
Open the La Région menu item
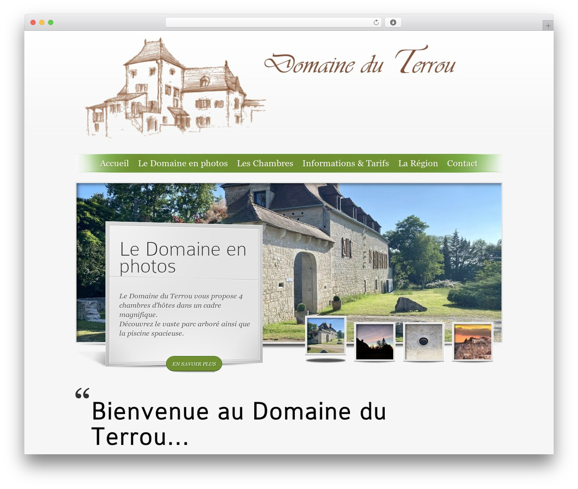418,163
